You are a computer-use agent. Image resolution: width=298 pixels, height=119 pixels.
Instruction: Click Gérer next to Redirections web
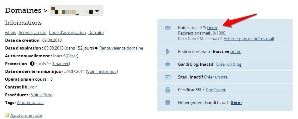coord(235,52)
